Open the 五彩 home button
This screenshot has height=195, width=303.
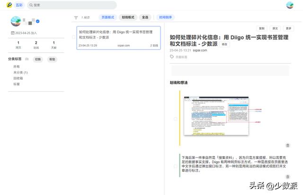coord(19,5)
